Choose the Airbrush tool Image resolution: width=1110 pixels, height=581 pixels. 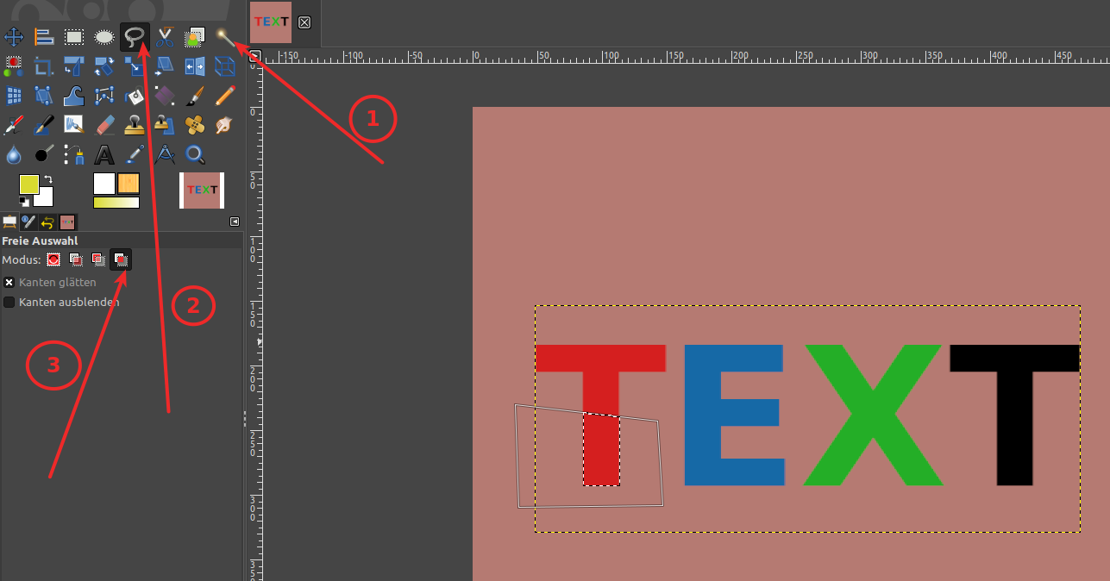(x=14, y=125)
